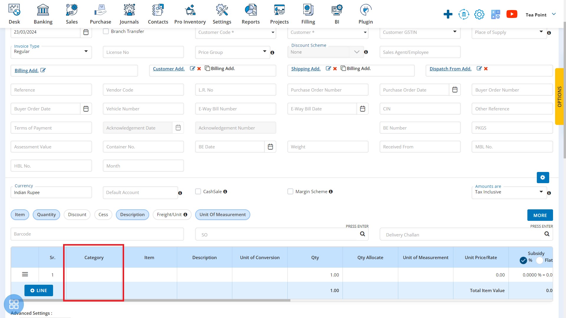Expand the Price Group dropdown

(265, 51)
